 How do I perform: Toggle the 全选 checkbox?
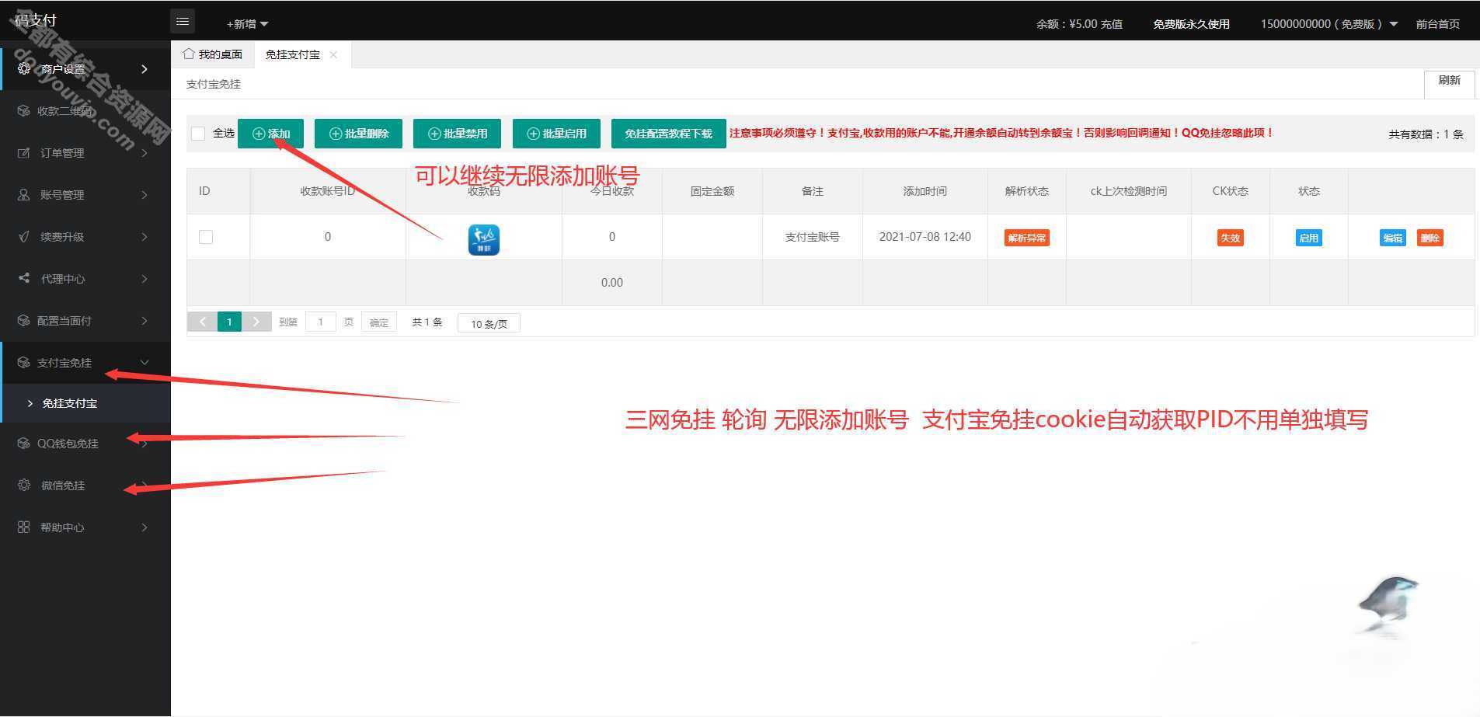tap(198, 134)
